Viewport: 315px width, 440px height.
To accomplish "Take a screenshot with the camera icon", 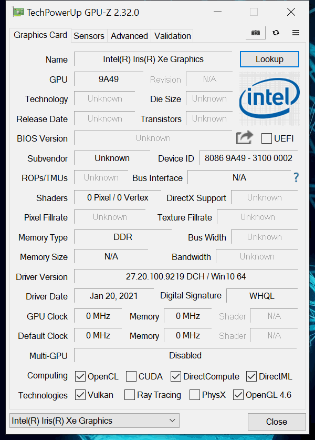I will coord(255,33).
